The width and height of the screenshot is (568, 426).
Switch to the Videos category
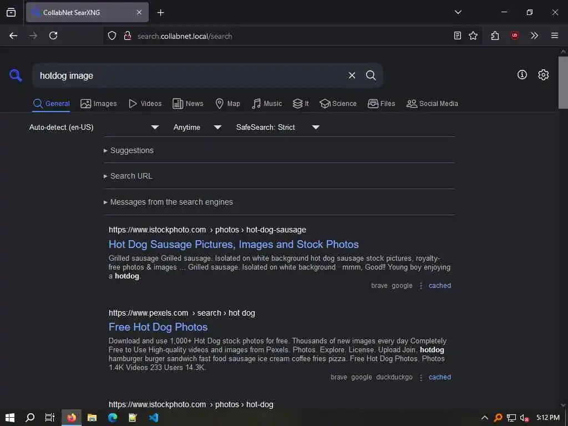click(x=145, y=104)
